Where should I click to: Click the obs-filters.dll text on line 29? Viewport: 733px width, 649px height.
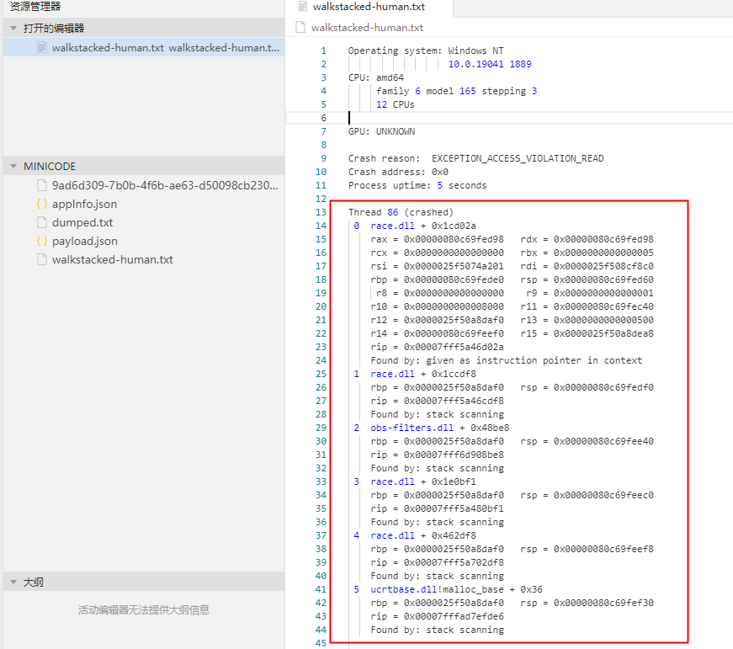tap(412, 428)
